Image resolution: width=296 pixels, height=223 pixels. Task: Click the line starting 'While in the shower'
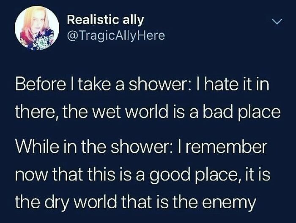tap(142, 147)
